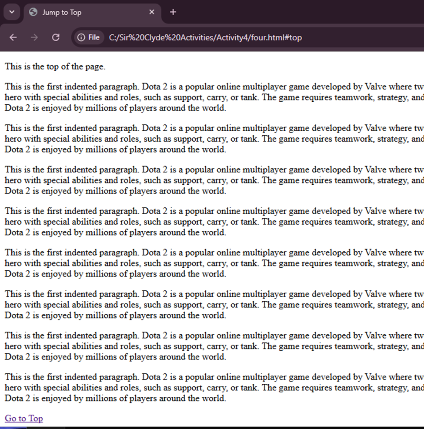Close the Jump to Top tab
Image resolution: width=424 pixels, height=429 pixels.
(152, 12)
